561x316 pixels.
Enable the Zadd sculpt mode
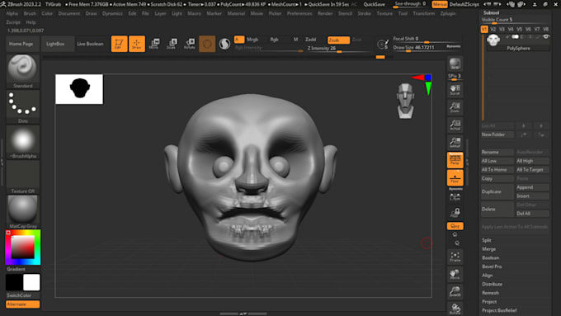point(310,40)
